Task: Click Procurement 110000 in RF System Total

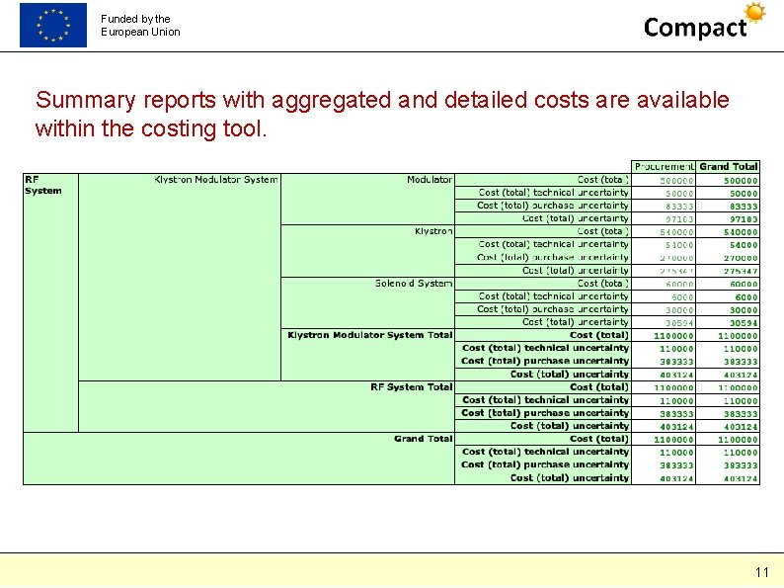Action: [x=676, y=401]
